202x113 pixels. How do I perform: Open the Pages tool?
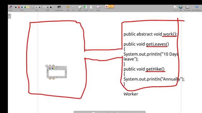click(80, 8)
